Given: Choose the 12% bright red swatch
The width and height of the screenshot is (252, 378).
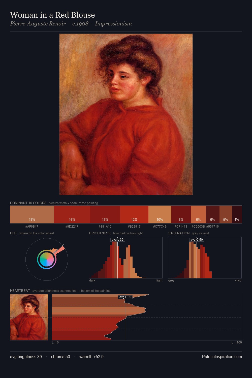Looking at the screenshot, I should [134, 214].
